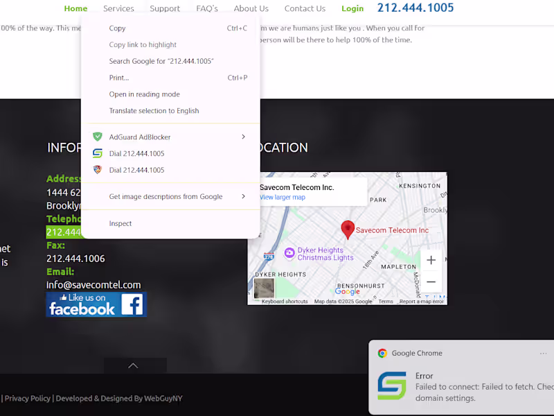Viewport: 554px width, 416px height.
Task: Open the Services navigation menu
Action: pos(118,8)
